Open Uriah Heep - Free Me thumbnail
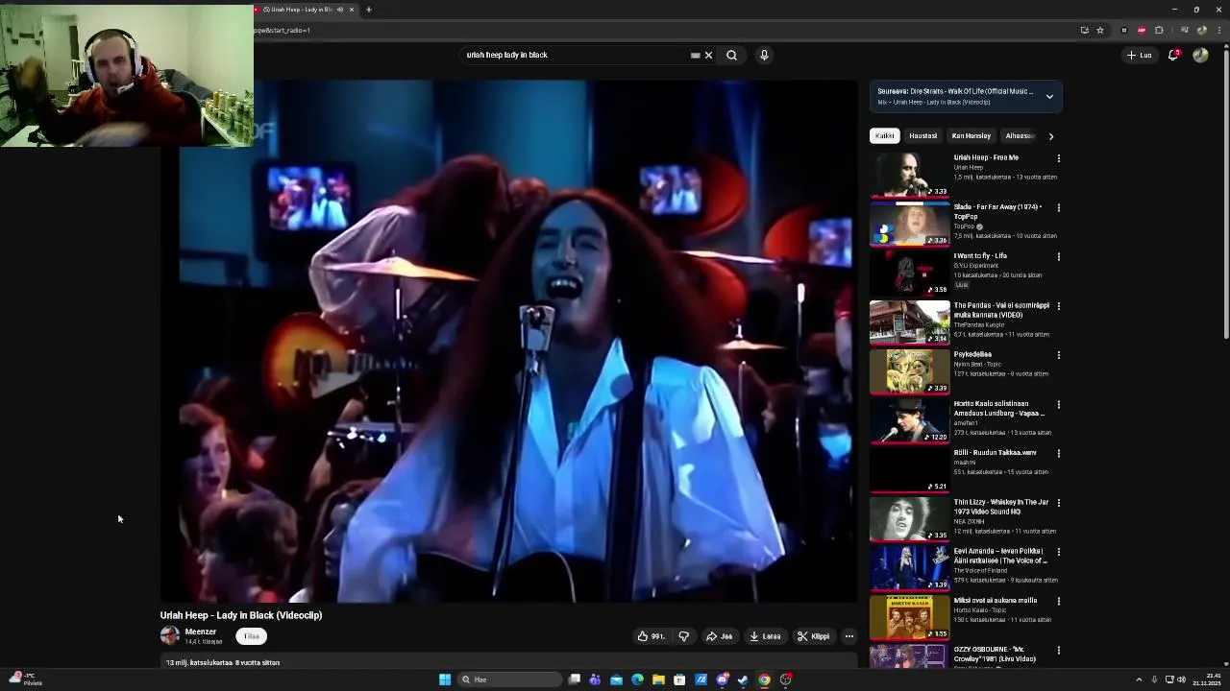1230x691 pixels. pos(910,174)
